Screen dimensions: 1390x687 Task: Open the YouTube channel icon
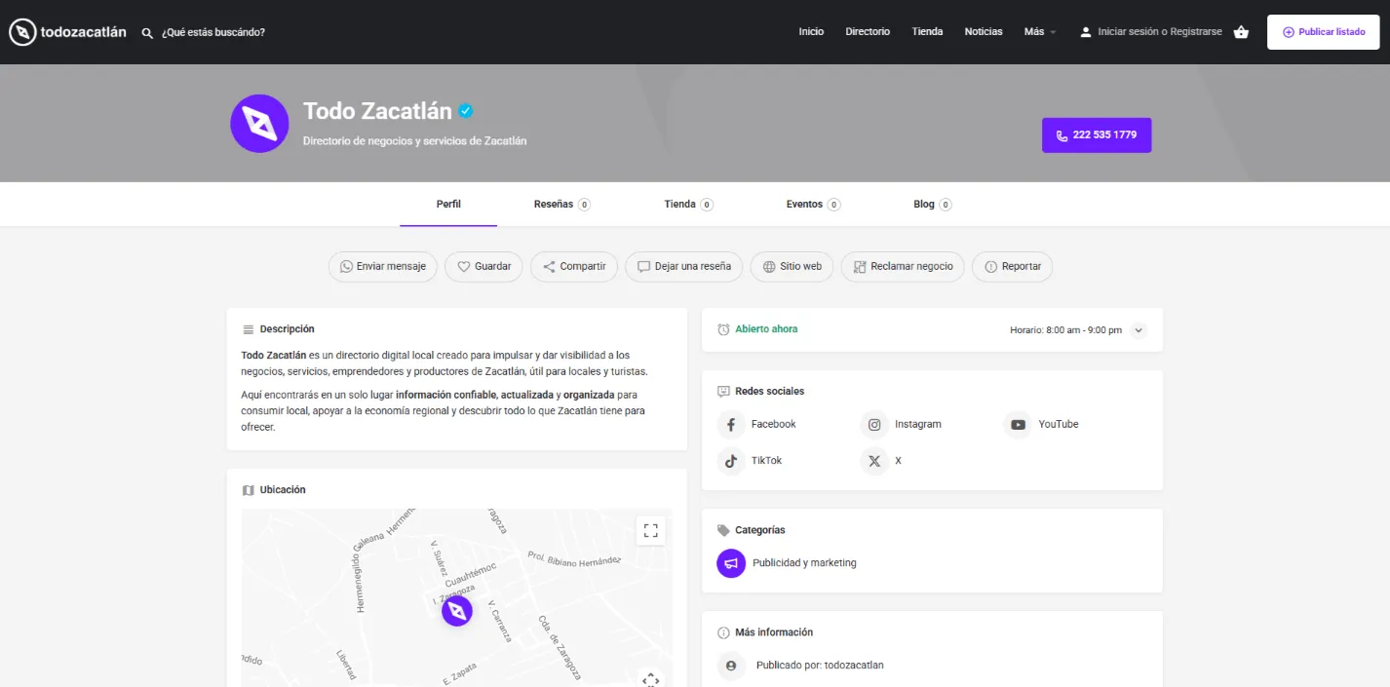pos(1018,425)
